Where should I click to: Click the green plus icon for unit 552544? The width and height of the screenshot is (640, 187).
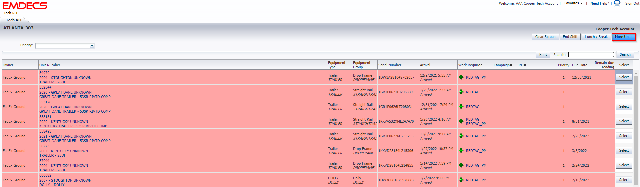click(461, 92)
